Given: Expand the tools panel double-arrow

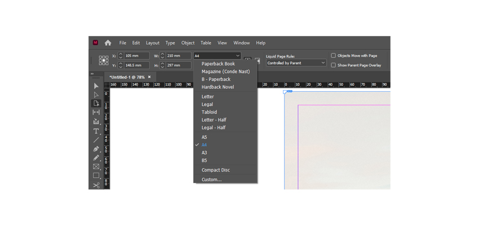Looking at the screenshot, I should pyautogui.click(x=92, y=74).
